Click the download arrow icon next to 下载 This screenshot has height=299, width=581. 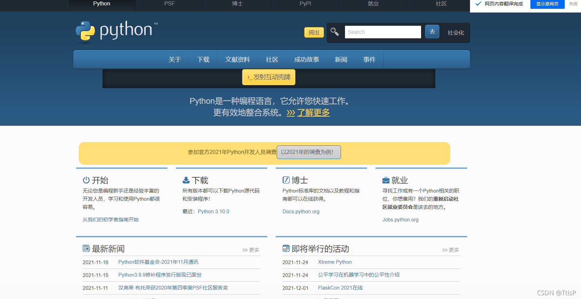coord(186,180)
